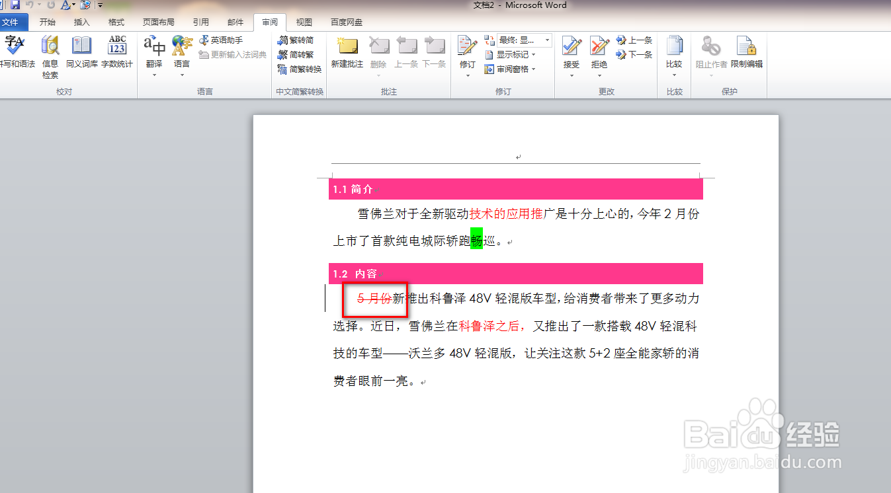The image size is (891, 493).
Task: Click the 英语助手 button
Action: [x=221, y=40]
